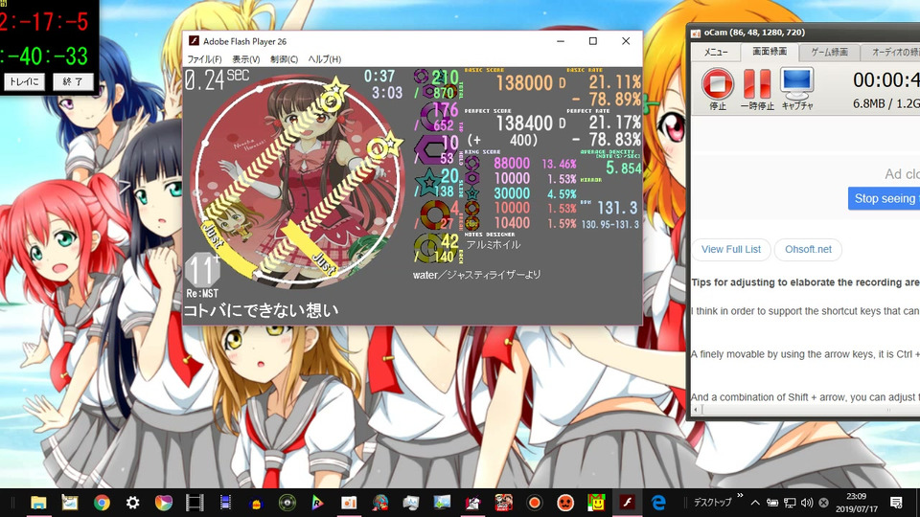
Task: Show hidden system tray icons chevron
Action: click(755, 503)
